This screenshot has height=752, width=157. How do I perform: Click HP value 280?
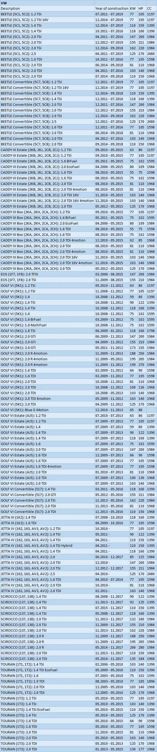141,648
